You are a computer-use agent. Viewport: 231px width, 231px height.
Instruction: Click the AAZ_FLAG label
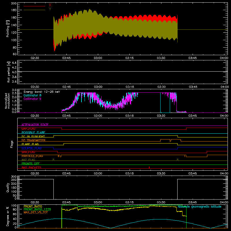pos(28,160)
